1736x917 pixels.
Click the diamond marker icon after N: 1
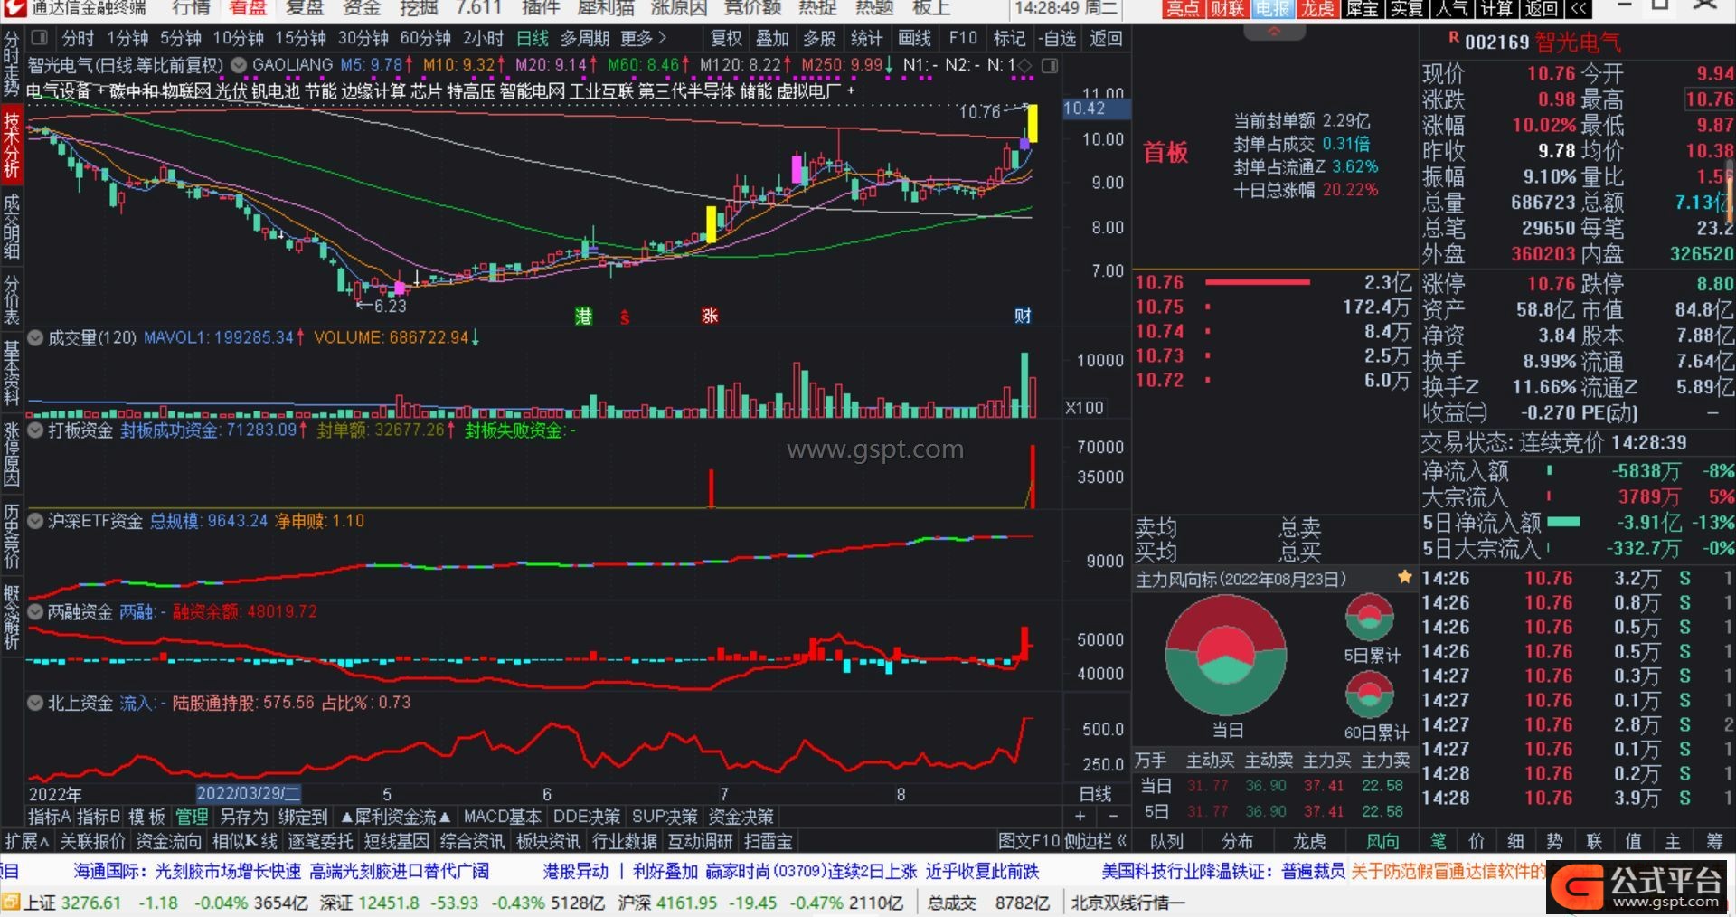tap(1024, 65)
